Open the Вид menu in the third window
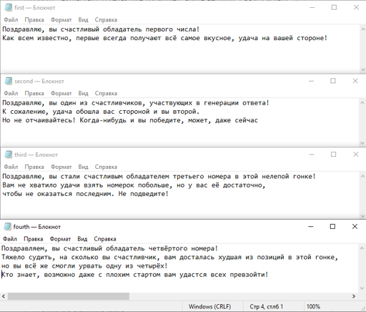This screenshot has height=312, width=366. tap(83, 167)
